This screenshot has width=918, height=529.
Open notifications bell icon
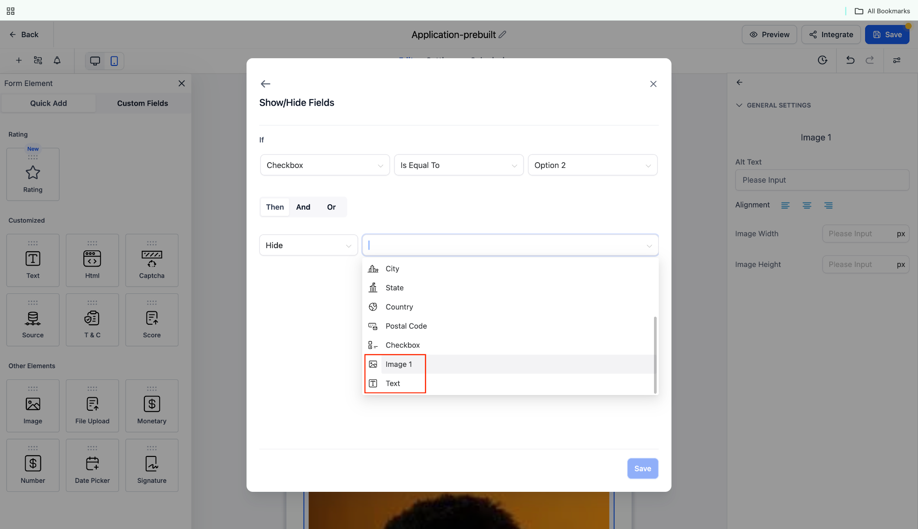[x=57, y=60]
